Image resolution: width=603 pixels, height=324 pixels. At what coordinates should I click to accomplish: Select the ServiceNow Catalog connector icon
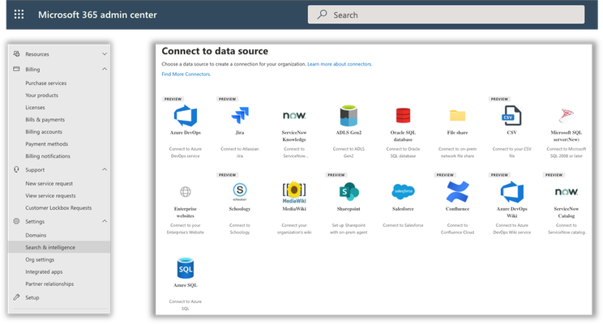pos(566,191)
